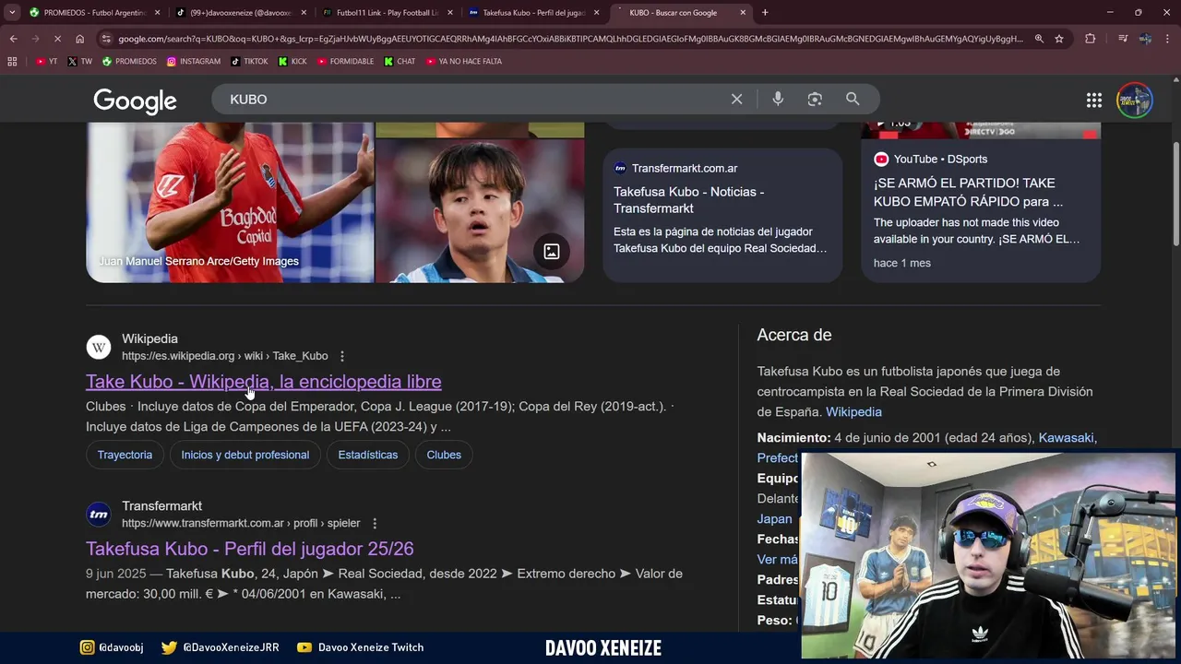This screenshot has height=664, width=1181.
Task: Click the 'hace 1 mes' video timestamp
Action: (x=902, y=263)
